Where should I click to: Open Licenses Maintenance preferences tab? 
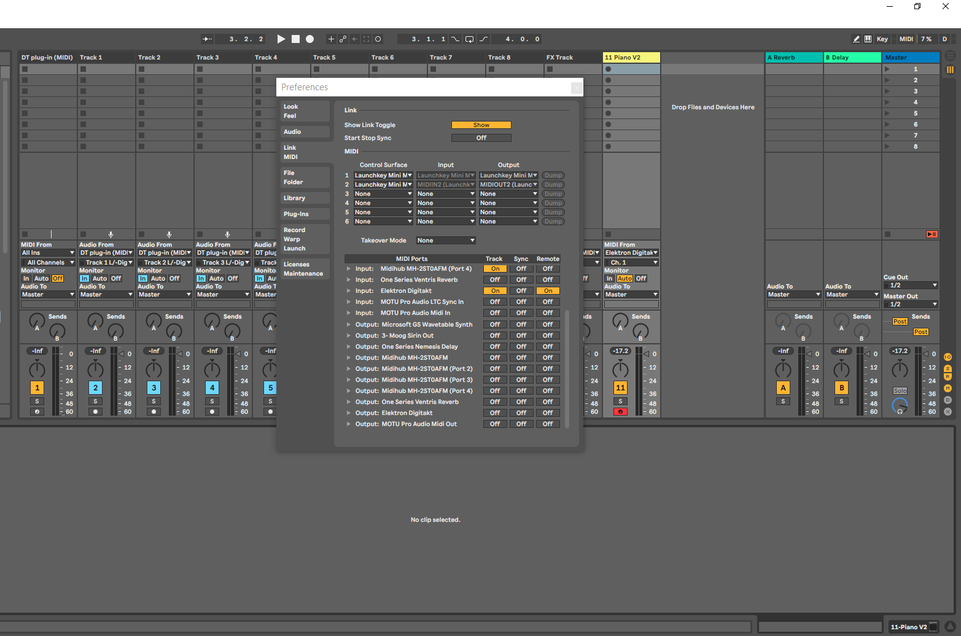305,269
